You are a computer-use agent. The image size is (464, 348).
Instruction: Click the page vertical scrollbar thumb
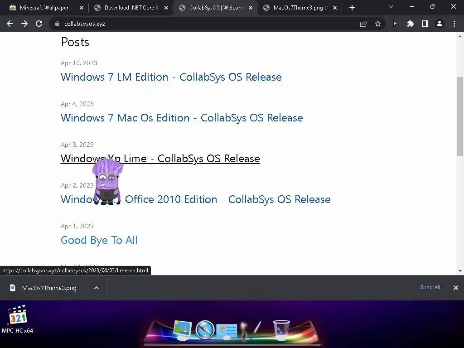click(x=460, y=116)
